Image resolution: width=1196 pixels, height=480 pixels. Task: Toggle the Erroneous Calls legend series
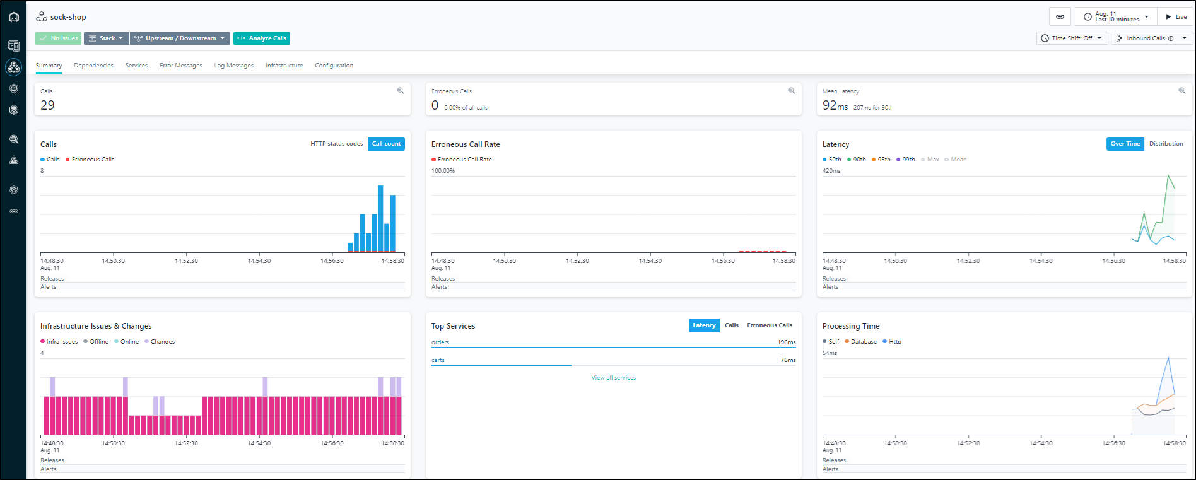[90, 160]
